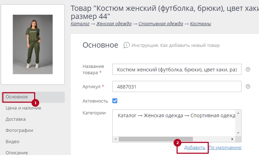Click the left arrow of the categories scrollbar
This screenshot has width=259, height=155.
point(115,139)
